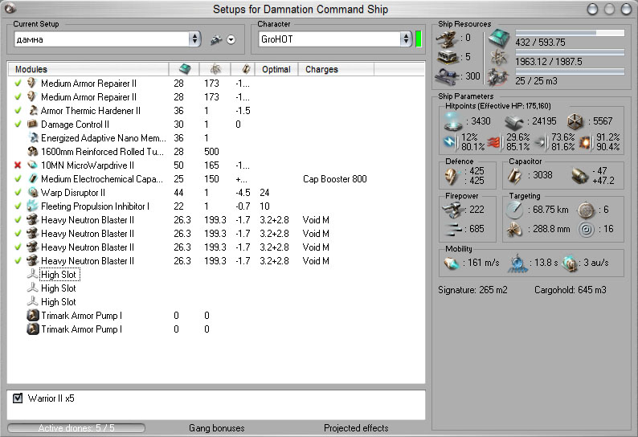The image size is (638, 437).
Task: Click Cap Booster 800 charge text
Action: pos(335,179)
